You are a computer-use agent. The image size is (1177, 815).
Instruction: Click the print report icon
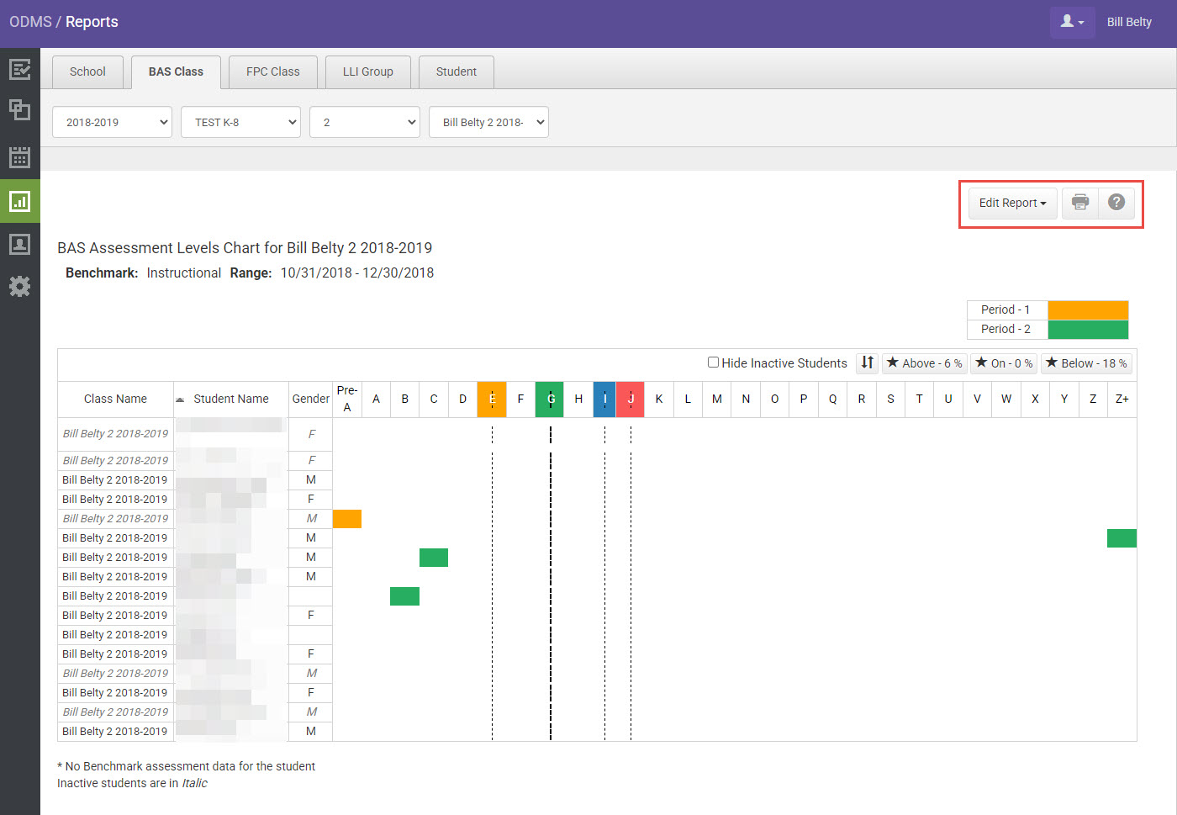coord(1080,203)
